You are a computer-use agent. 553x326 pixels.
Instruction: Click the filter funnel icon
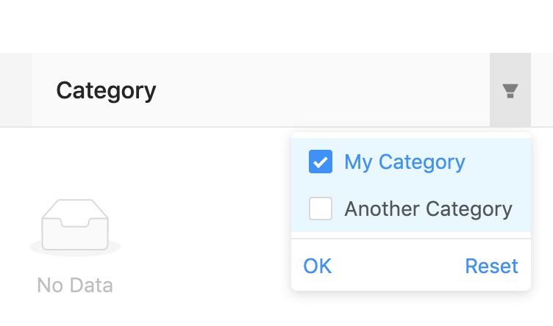(x=510, y=90)
